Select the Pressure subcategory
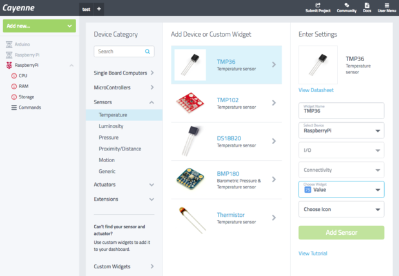The width and height of the screenshot is (399, 276). (x=109, y=138)
